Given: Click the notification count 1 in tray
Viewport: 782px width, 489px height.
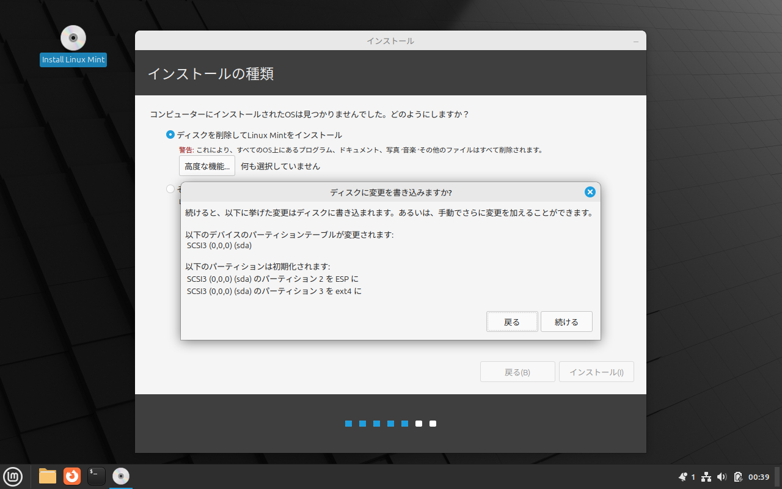Looking at the screenshot, I should 693,477.
